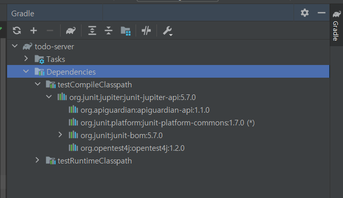
Task: Reload all Gradle projects
Action: (17, 30)
